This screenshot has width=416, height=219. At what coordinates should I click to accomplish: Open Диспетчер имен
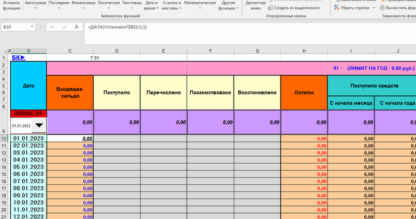[x=255, y=5]
